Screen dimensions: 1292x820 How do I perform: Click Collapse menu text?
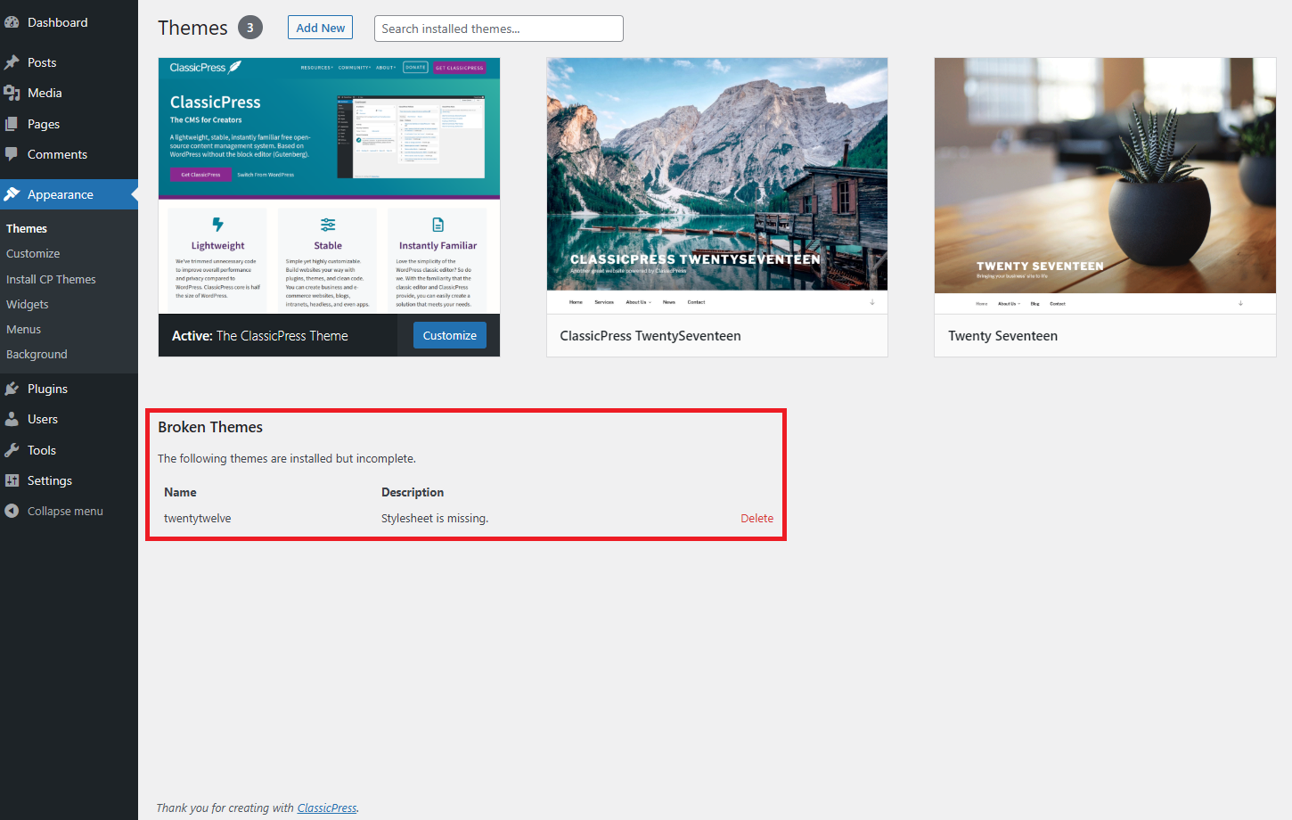pyautogui.click(x=65, y=511)
